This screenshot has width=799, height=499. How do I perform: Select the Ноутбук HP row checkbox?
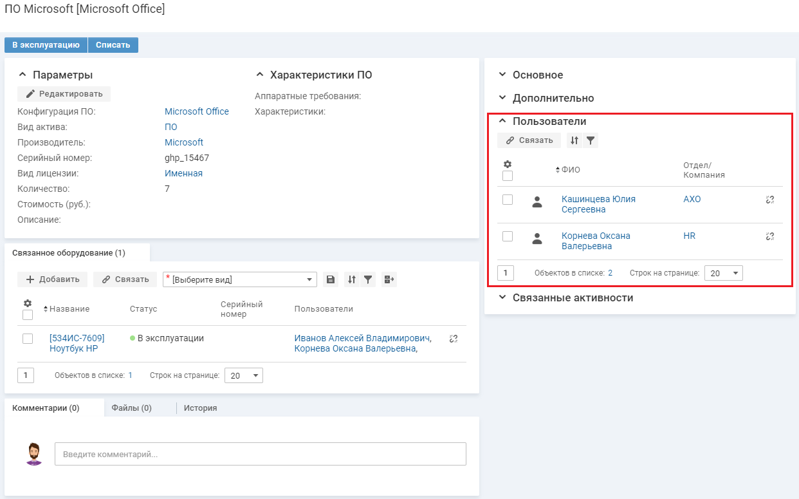click(x=28, y=339)
